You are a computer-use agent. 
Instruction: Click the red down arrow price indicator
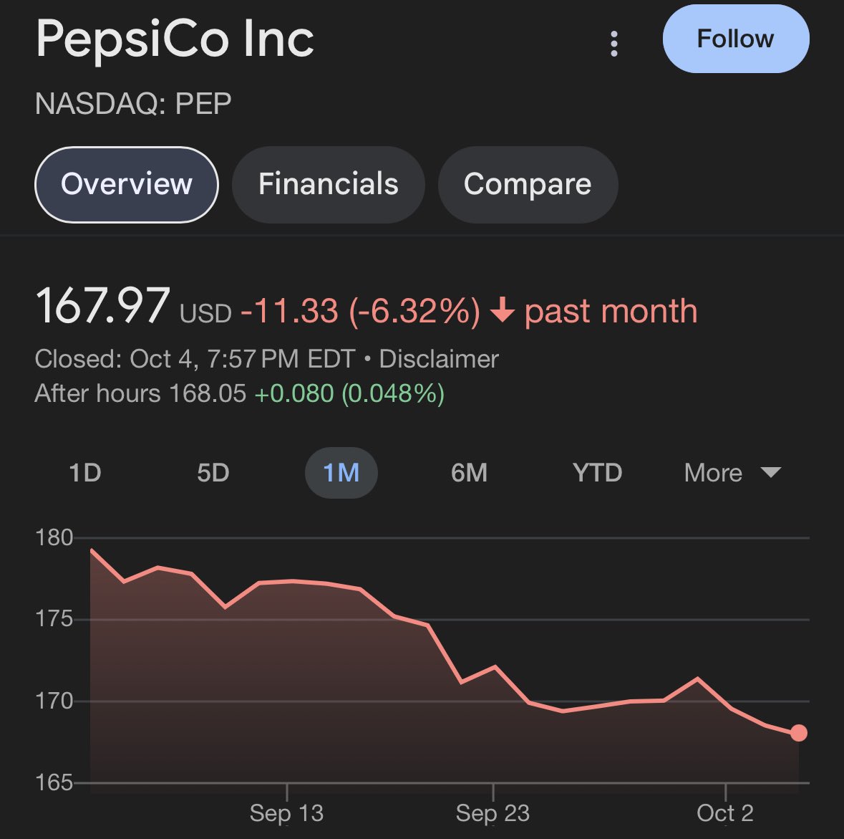pos(503,311)
